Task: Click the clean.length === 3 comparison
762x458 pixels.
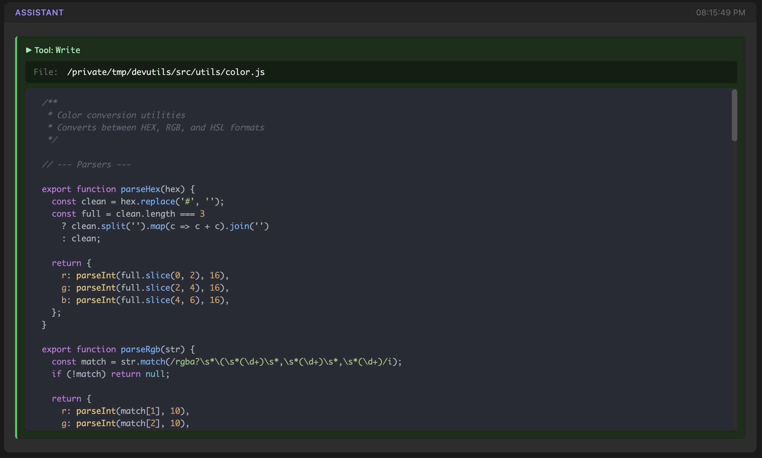Action: coord(160,214)
